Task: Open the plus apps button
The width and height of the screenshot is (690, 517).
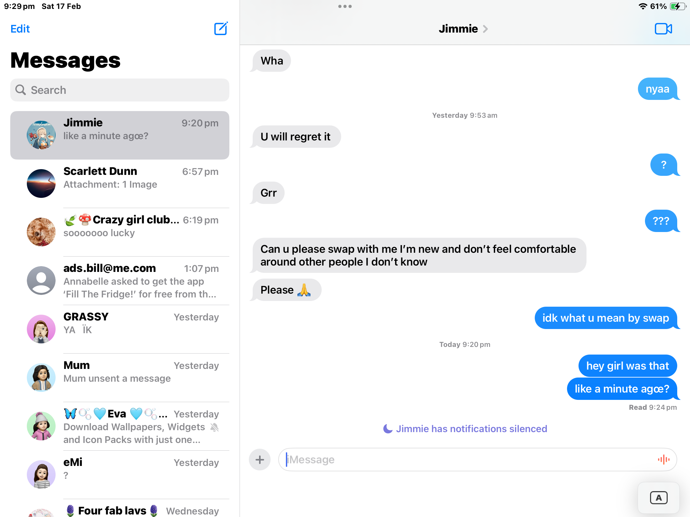Action: point(260,460)
